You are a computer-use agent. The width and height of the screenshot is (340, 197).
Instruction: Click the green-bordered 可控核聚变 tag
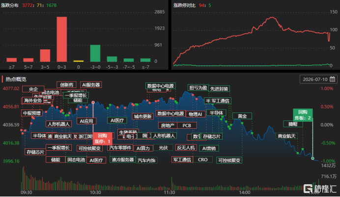[x=229, y=160]
